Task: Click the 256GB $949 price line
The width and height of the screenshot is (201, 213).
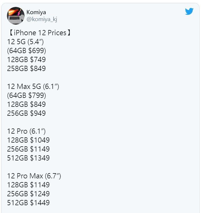Action: [x=27, y=113]
